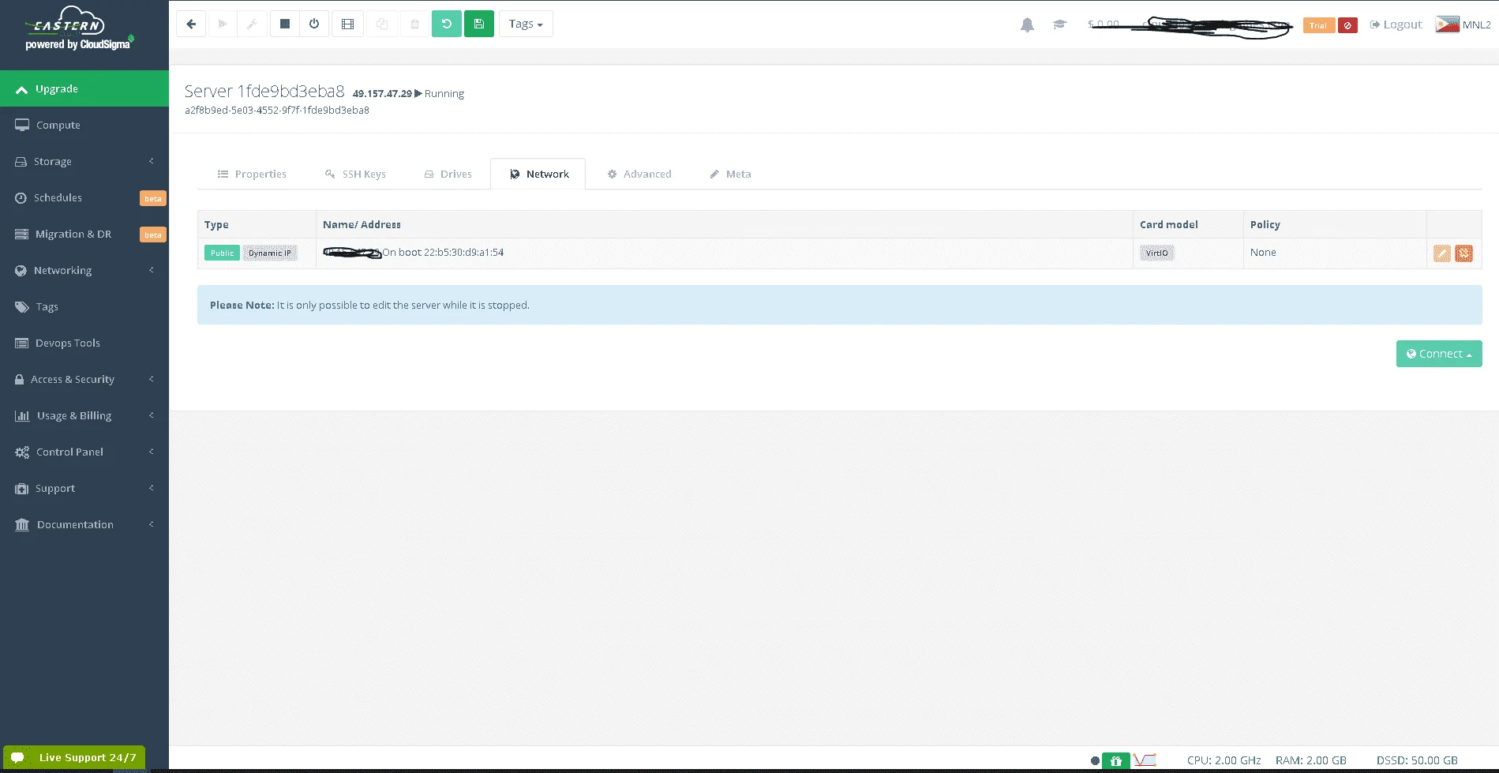Click the Dynamic IP label
1499x773 pixels.
(270, 253)
